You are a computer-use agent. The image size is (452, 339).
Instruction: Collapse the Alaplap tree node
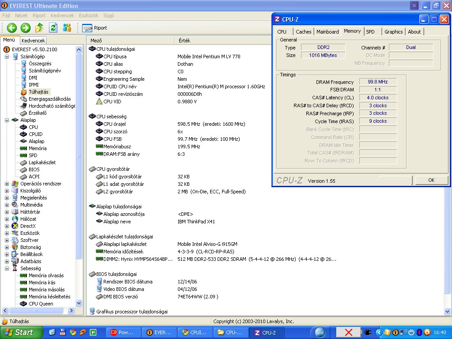pos(7,120)
